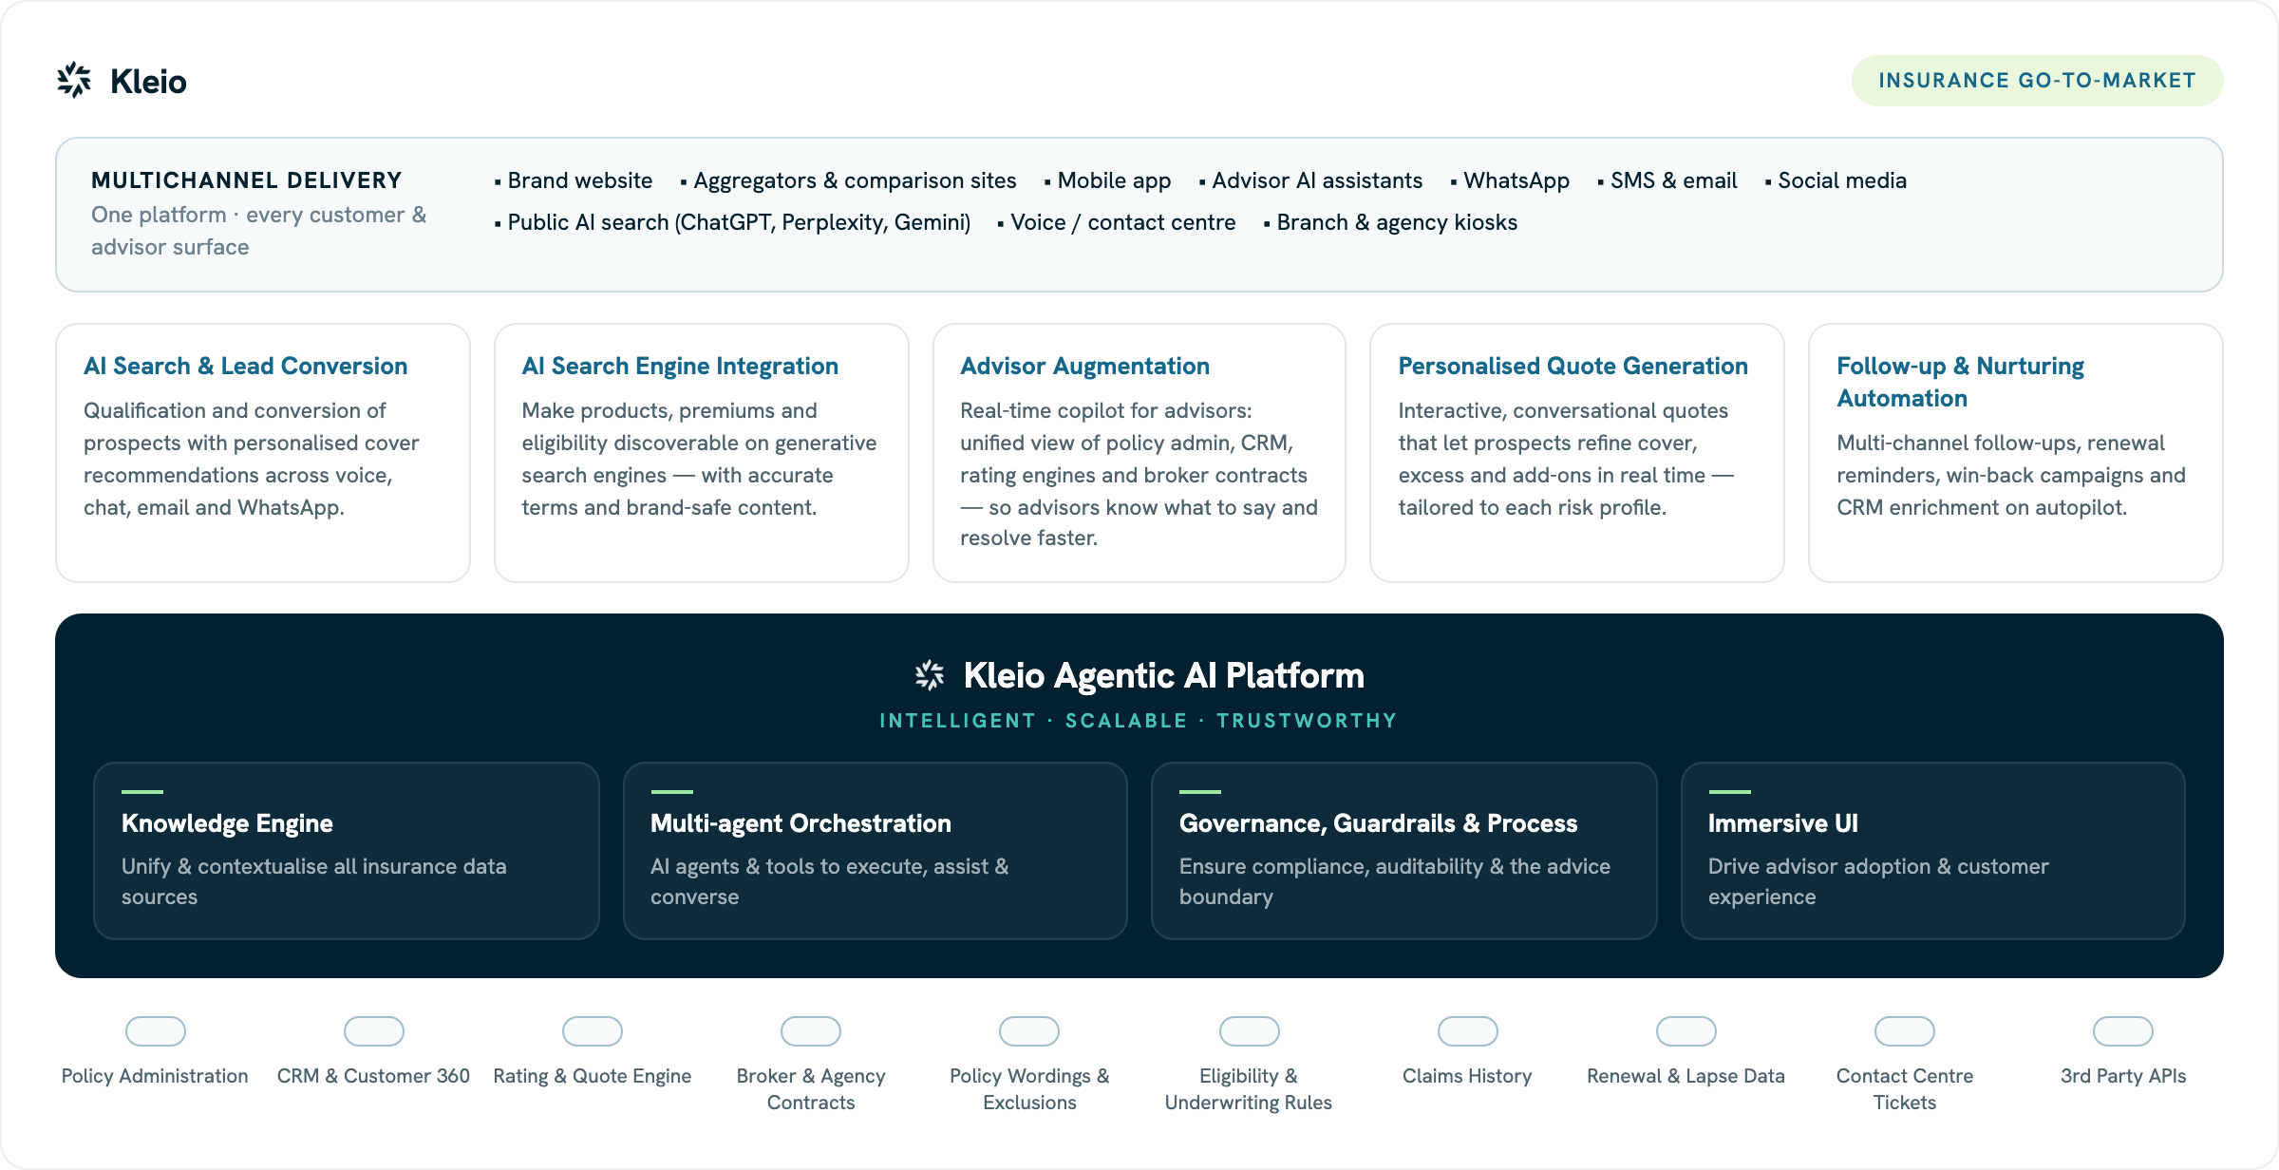Click the 'SMS & email' channel item

point(1667,180)
